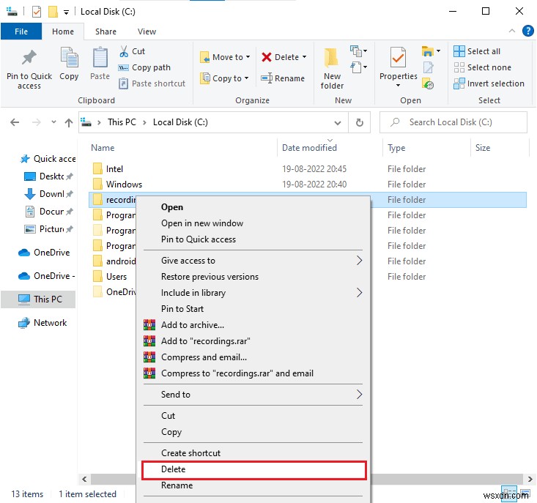537x503 pixels.
Task: Open Explorer help question mark icon
Action: 527,31
